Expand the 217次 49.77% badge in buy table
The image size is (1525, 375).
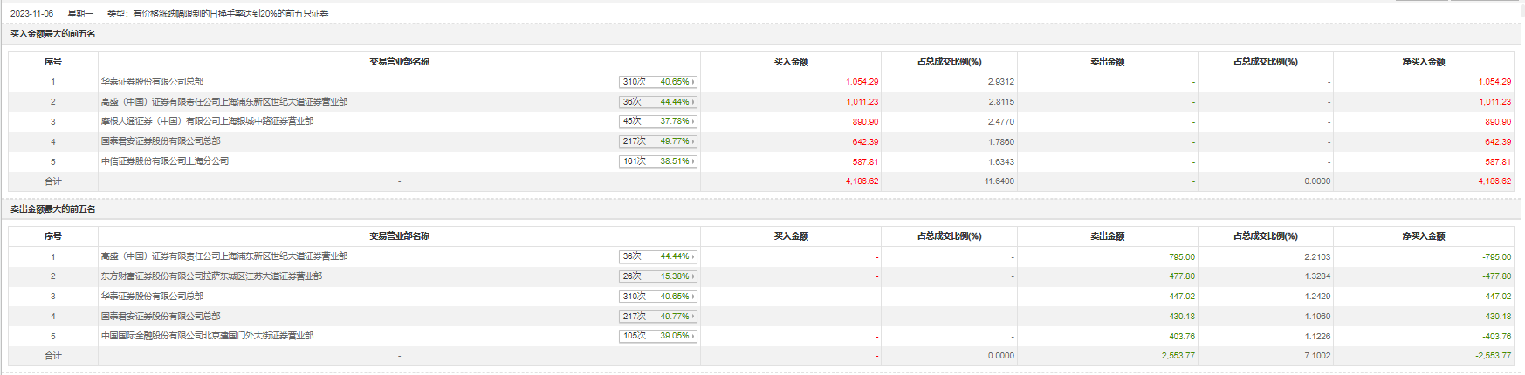tap(658, 141)
